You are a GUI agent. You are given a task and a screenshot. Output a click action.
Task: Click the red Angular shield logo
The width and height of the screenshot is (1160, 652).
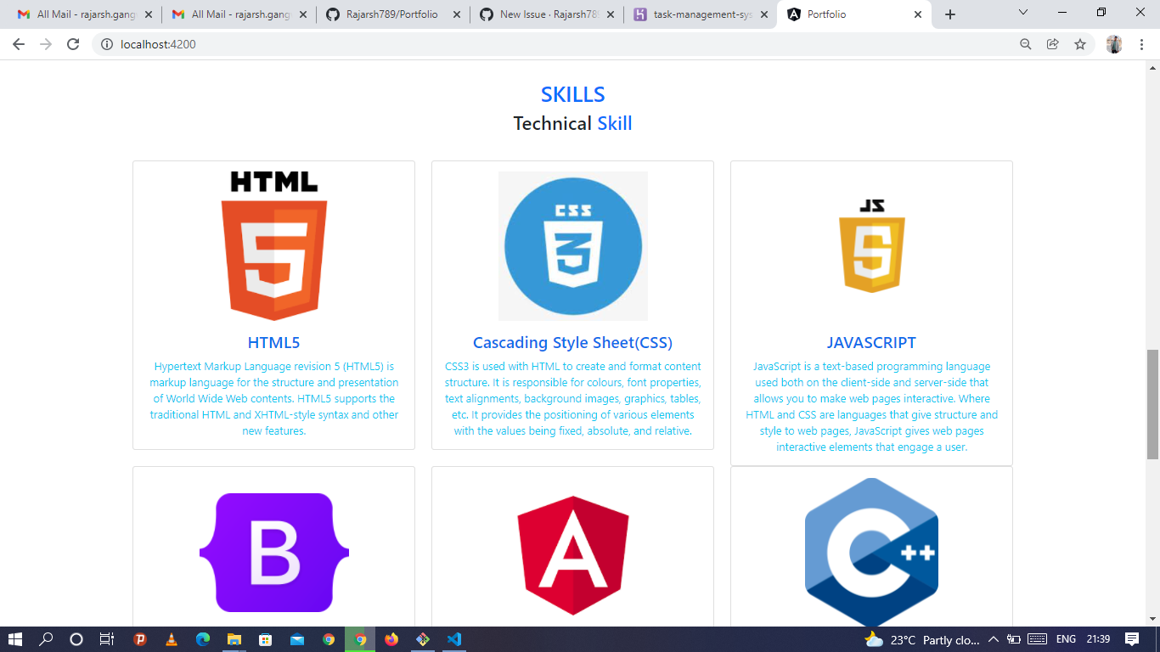[572, 552]
